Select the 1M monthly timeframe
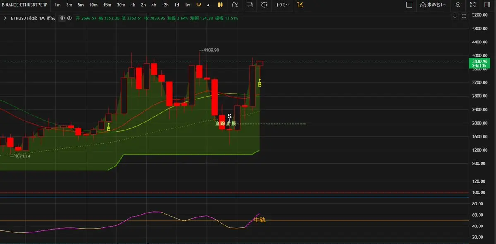496x244 pixels. pyautogui.click(x=199, y=5)
